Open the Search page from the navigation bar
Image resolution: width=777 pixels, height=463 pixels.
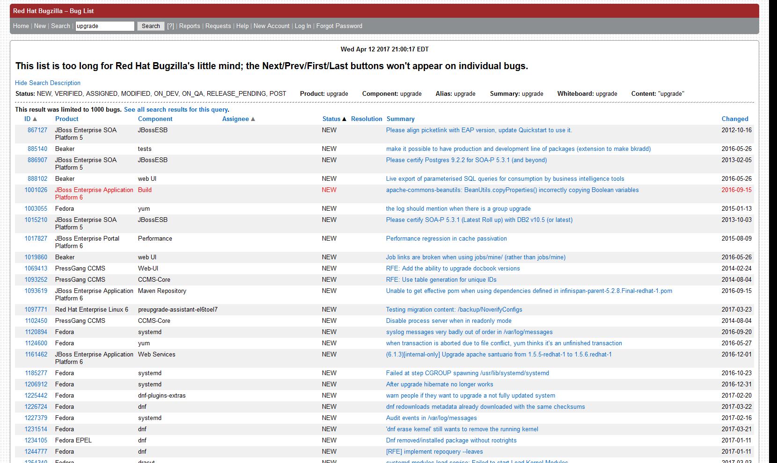(x=60, y=26)
